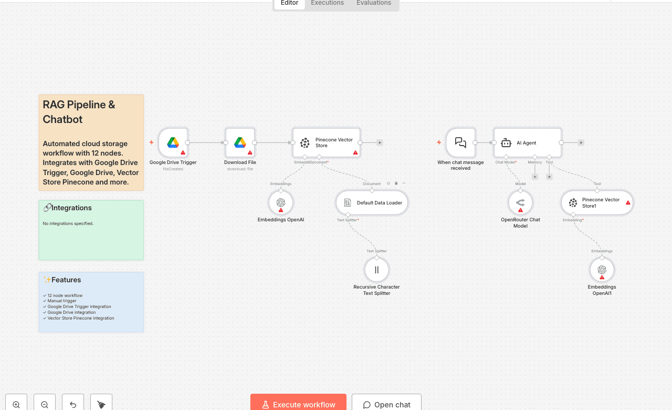Open the Evaluations tab
The image size is (672, 410).
click(x=373, y=3)
